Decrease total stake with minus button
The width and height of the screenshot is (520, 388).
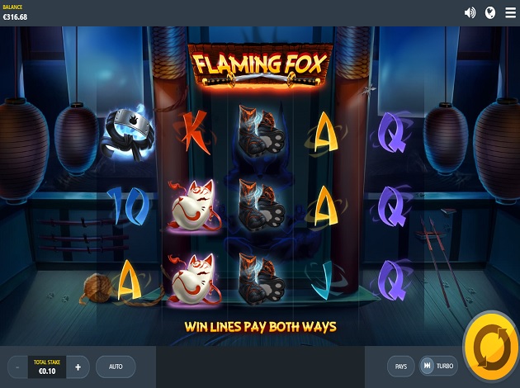17,367
